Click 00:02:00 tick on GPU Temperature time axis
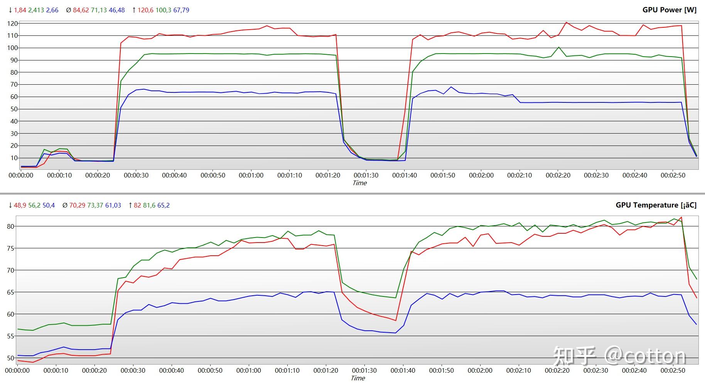This screenshot has height=385, width=705. pos(480,371)
